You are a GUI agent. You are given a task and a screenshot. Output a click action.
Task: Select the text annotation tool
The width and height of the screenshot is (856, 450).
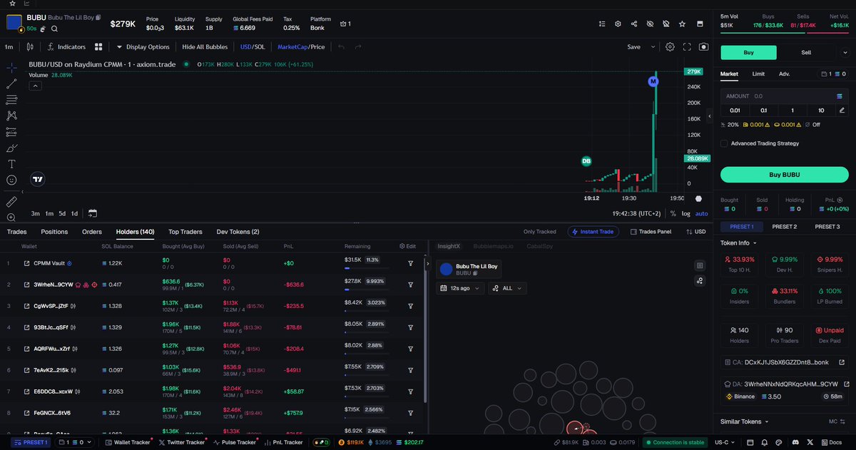(x=11, y=164)
